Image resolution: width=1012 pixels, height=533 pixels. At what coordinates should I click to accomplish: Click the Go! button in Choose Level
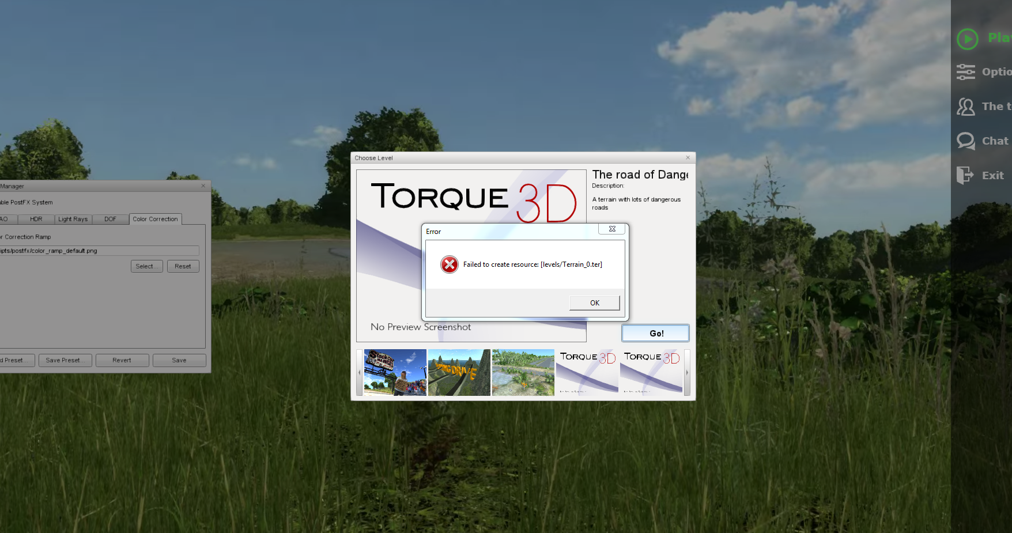coord(656,333)
